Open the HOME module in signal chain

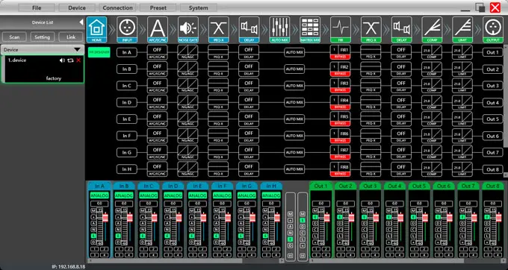tap(96, 29)
